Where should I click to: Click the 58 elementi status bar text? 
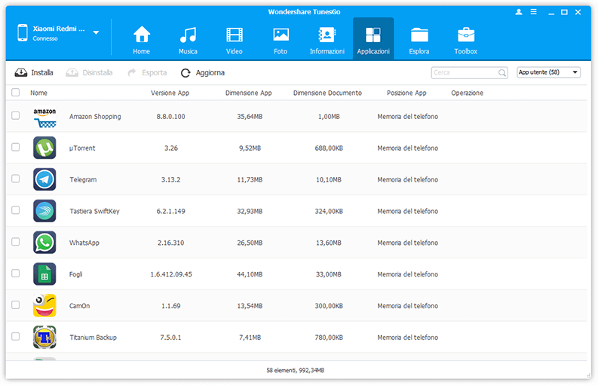click(x=296, y=370)
